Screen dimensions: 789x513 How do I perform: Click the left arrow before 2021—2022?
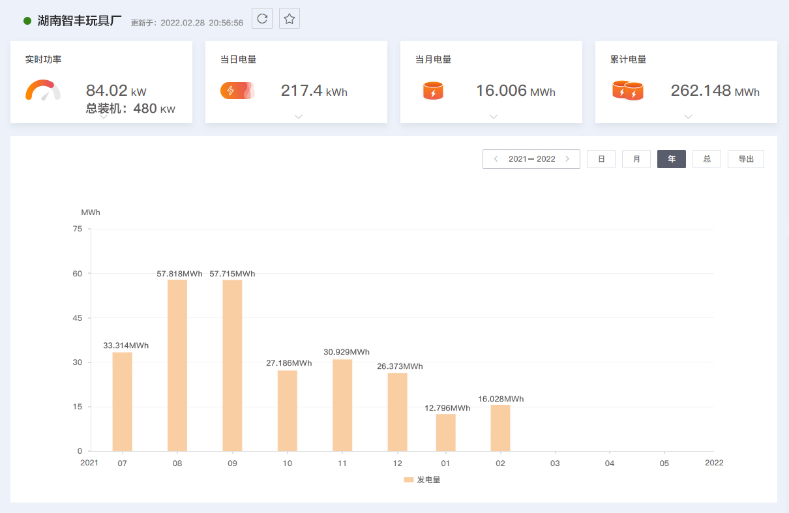pyautogui.click(x=496, y=158)
